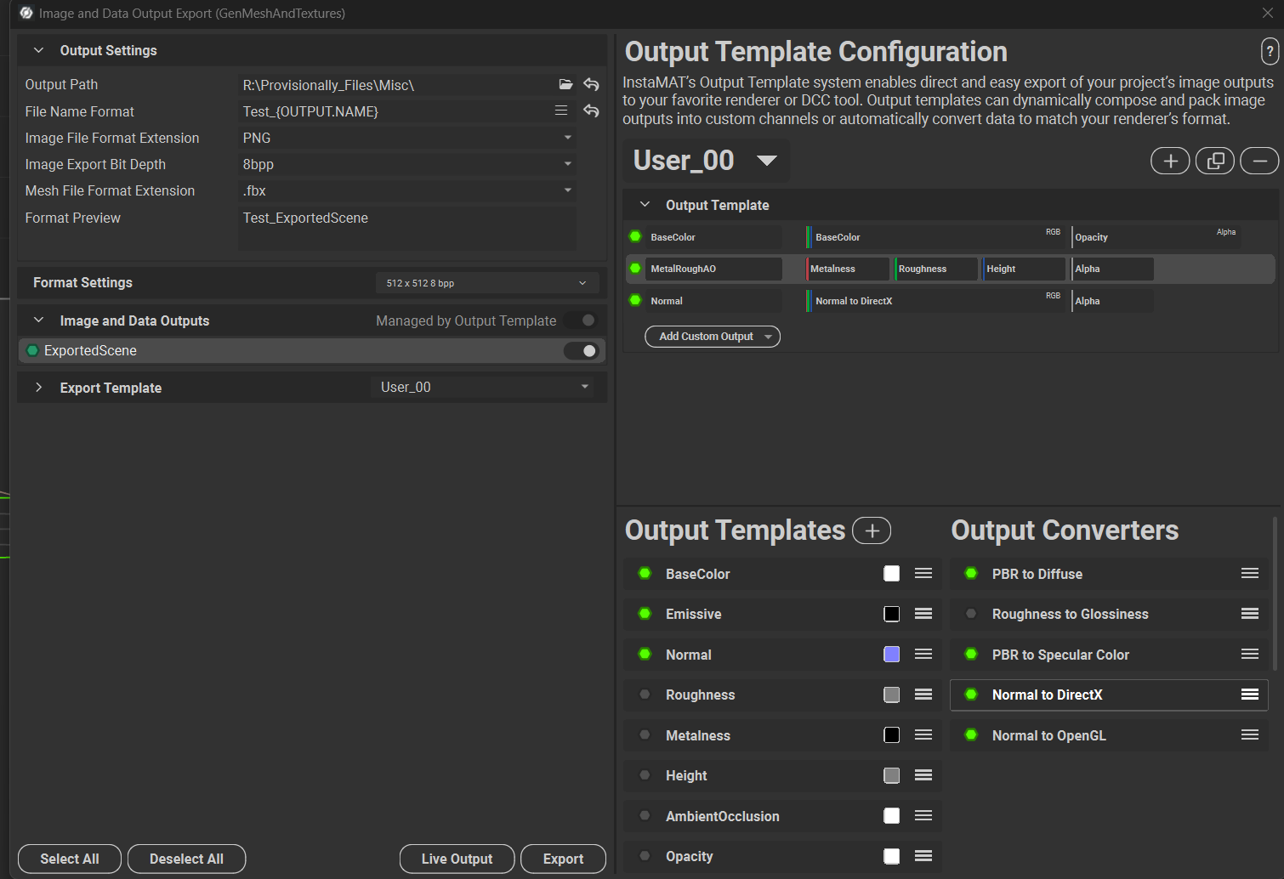Open the Image File Format Extension dropdown
The image size is (1284, 879).
point(408,138)
